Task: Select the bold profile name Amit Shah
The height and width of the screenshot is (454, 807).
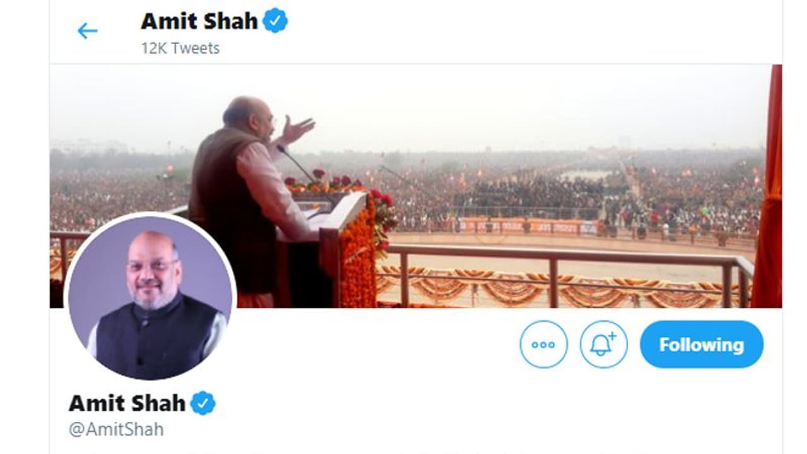Action: point(127,403)
